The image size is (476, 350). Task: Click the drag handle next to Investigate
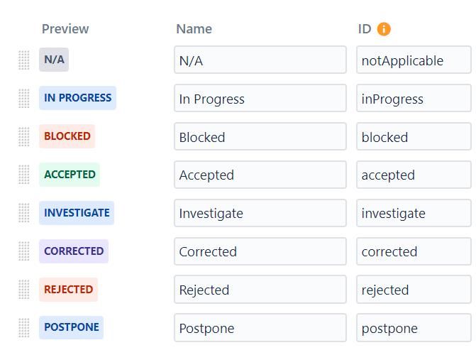tap(24, 213)
